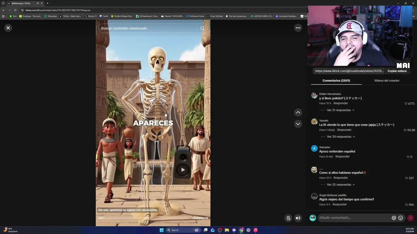
Task: Open the emoji picker in comment box
Action: (401, 218)
